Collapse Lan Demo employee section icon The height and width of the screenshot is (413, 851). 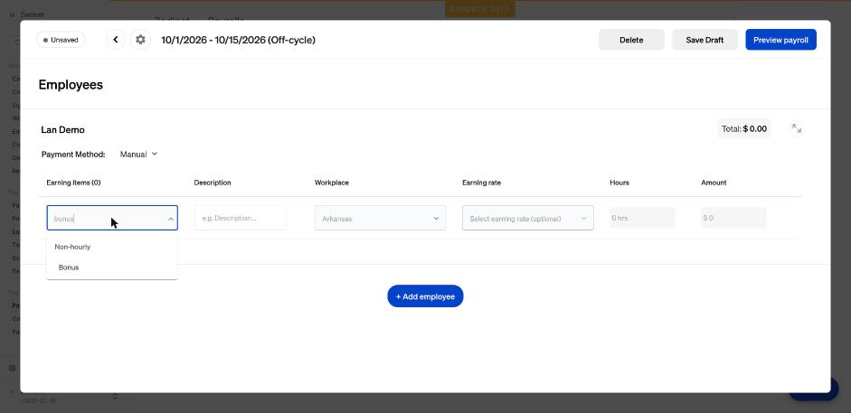(x=796, y=128)
